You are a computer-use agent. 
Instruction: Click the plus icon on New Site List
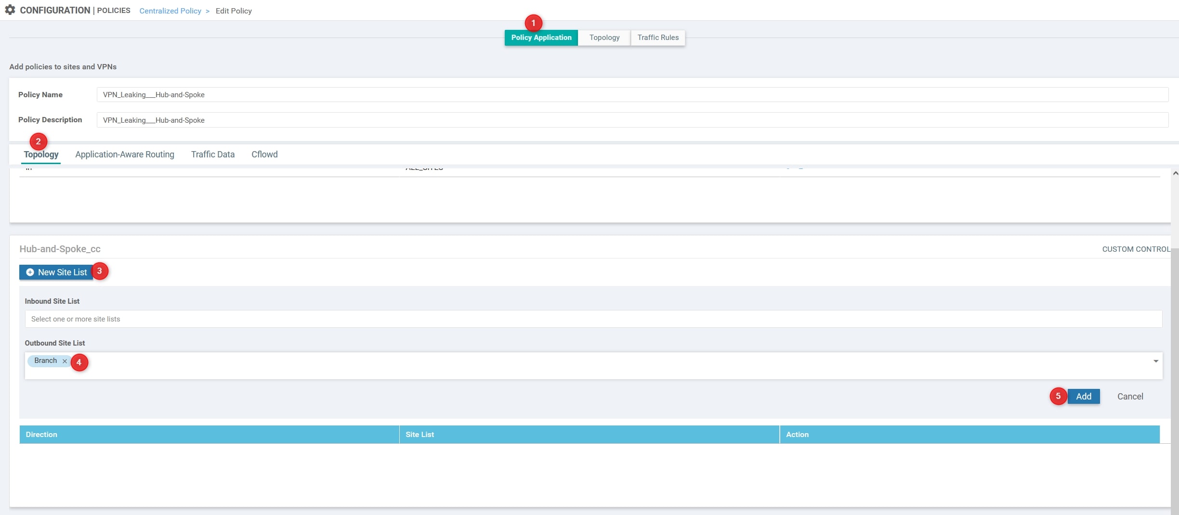tap(30, 272)
